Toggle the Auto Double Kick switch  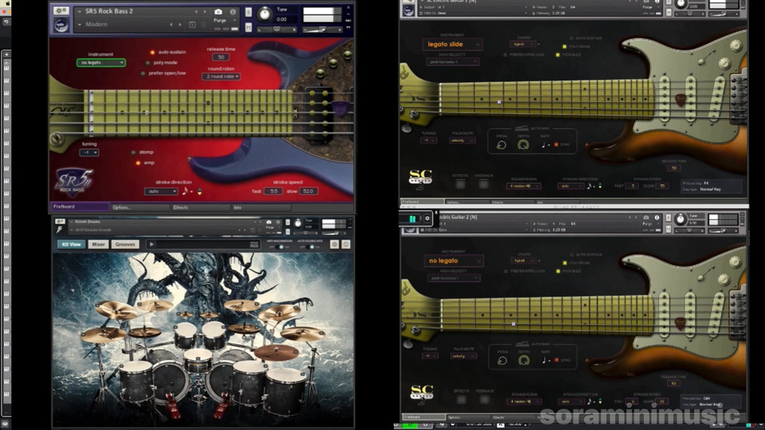click(310, 247)
